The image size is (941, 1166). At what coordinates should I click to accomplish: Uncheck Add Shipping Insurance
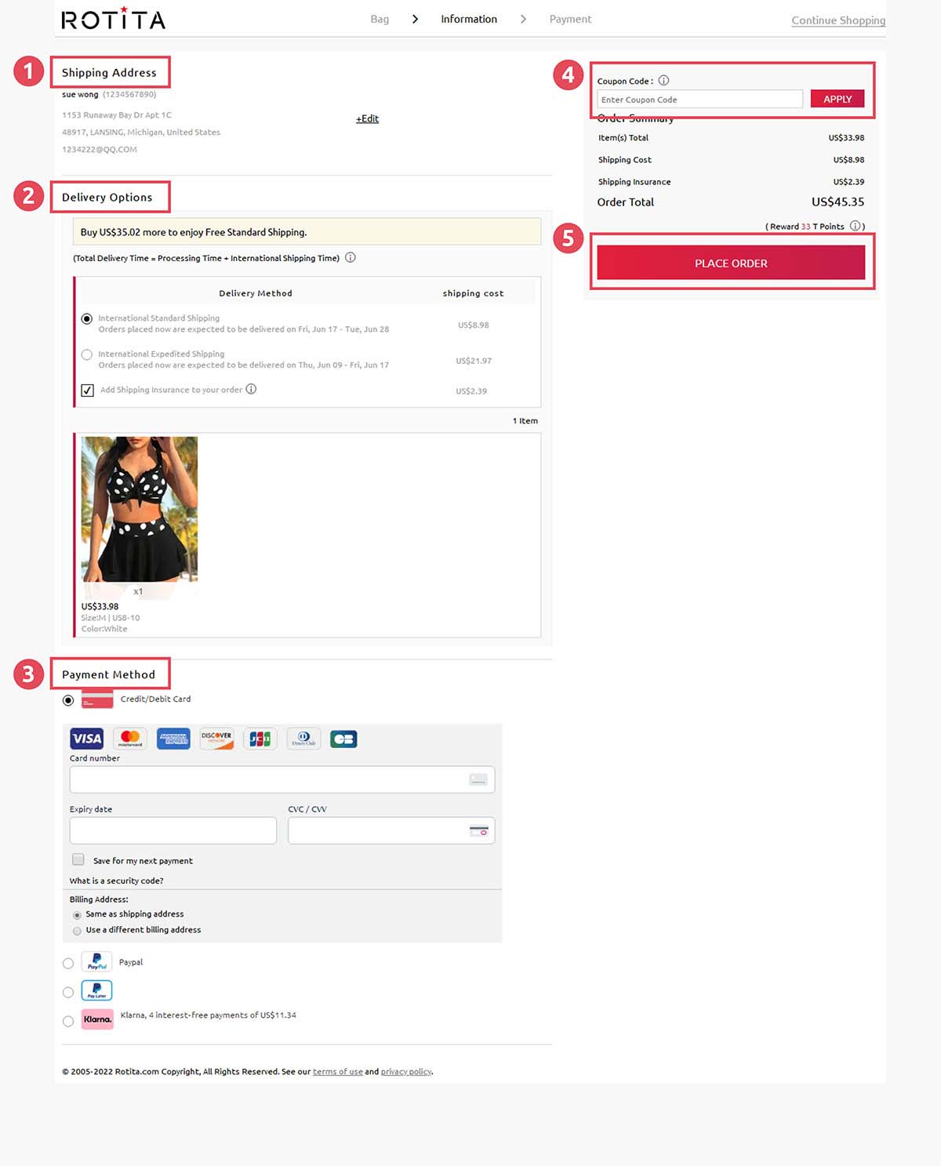(x=88, y=390)
